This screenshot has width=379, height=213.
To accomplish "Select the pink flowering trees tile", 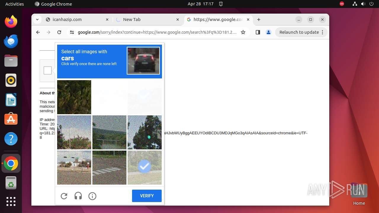I will tap(74, 132).
